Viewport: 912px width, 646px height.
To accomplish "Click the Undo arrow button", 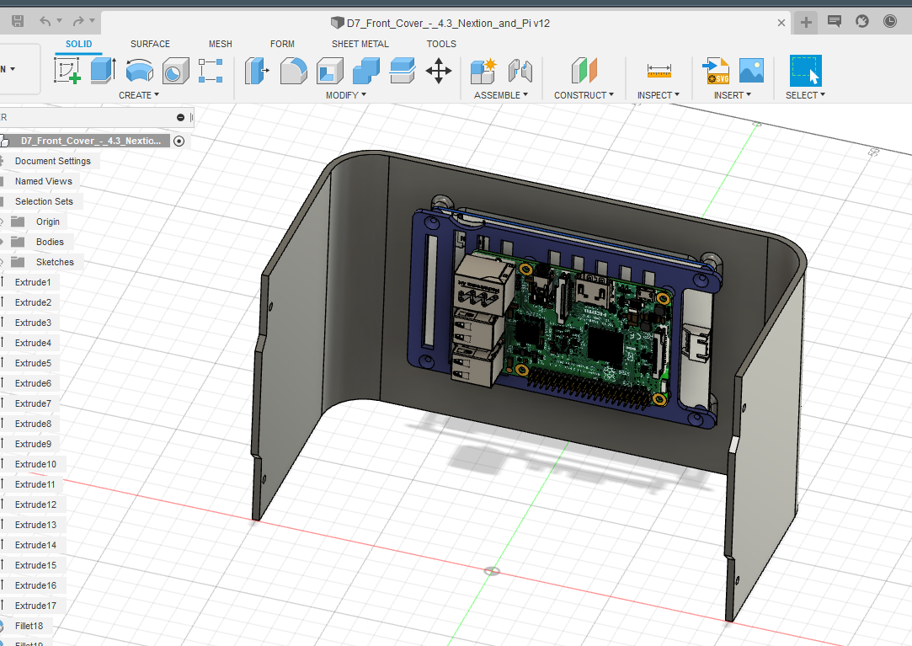I will coord(46,21).
